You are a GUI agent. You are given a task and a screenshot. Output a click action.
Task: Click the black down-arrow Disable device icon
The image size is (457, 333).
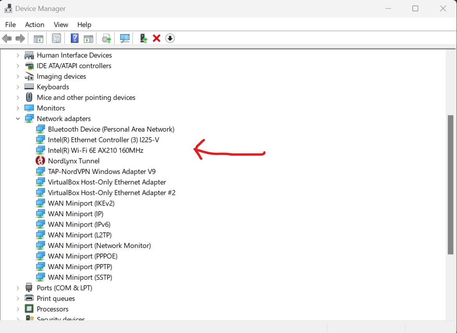point(170,38)
